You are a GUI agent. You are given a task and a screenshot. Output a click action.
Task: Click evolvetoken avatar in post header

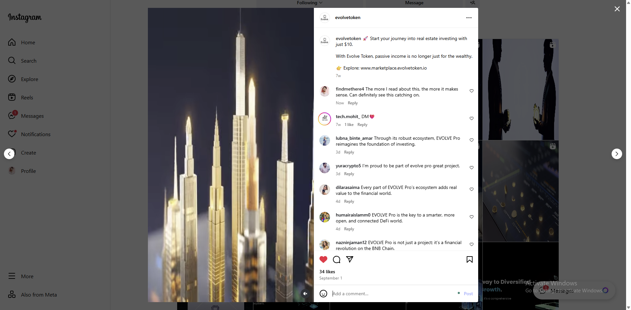(325, 18)
